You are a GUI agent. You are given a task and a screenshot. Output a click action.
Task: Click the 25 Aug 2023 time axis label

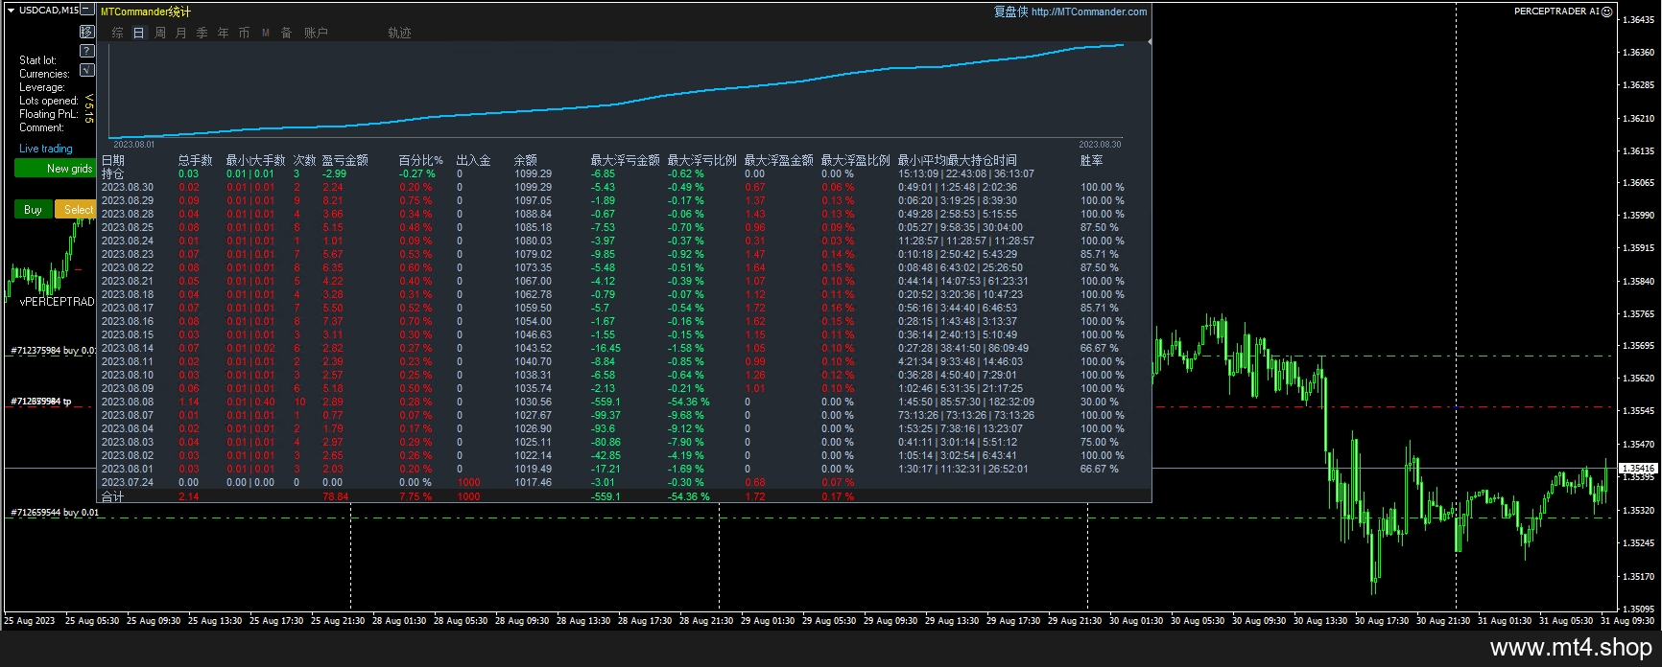pyautogui.click(x=30, y=621)
